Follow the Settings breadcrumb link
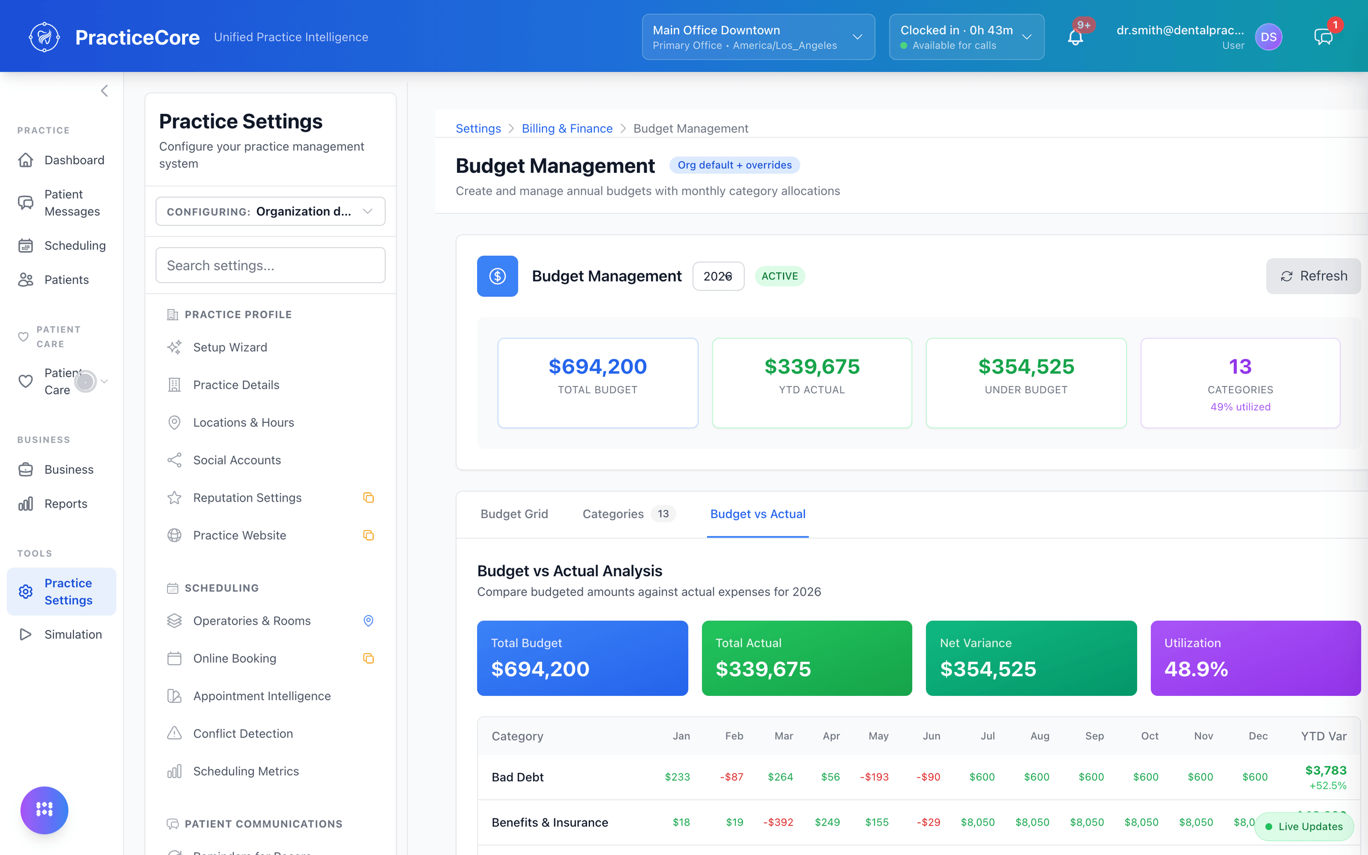1368x855 pixels. point(478,129)
